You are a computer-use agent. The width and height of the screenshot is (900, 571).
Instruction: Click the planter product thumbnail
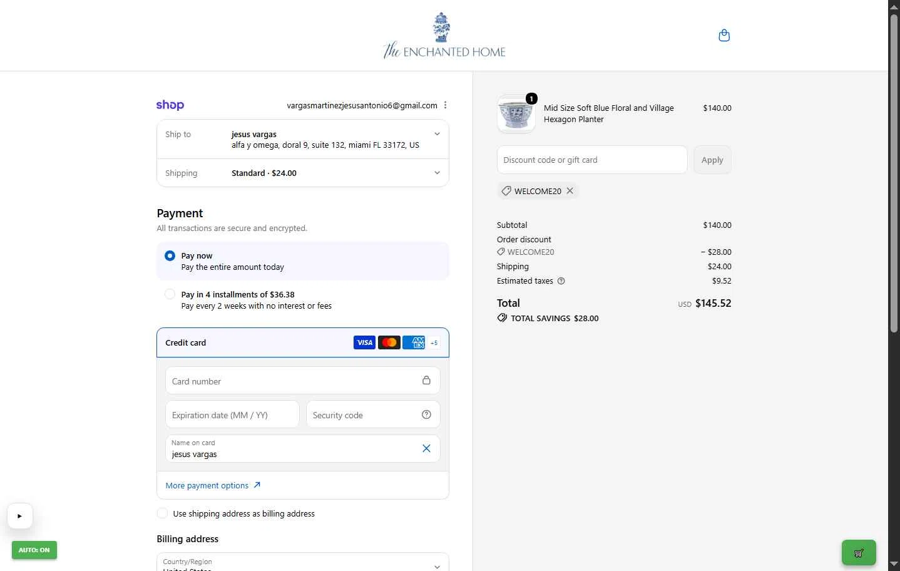point(516,114)
